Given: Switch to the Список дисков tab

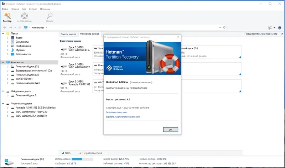Looking at the screenshot, I should coord(68,34).
